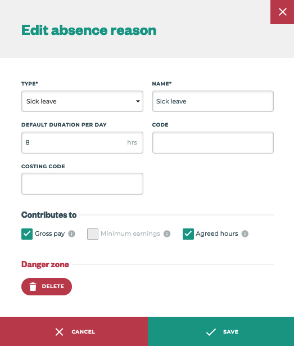Click the Cancel button

74,331
